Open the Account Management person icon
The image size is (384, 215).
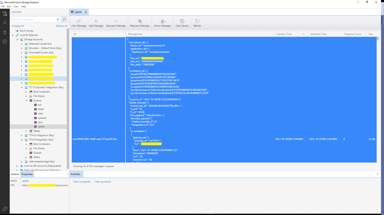point(5,23)
